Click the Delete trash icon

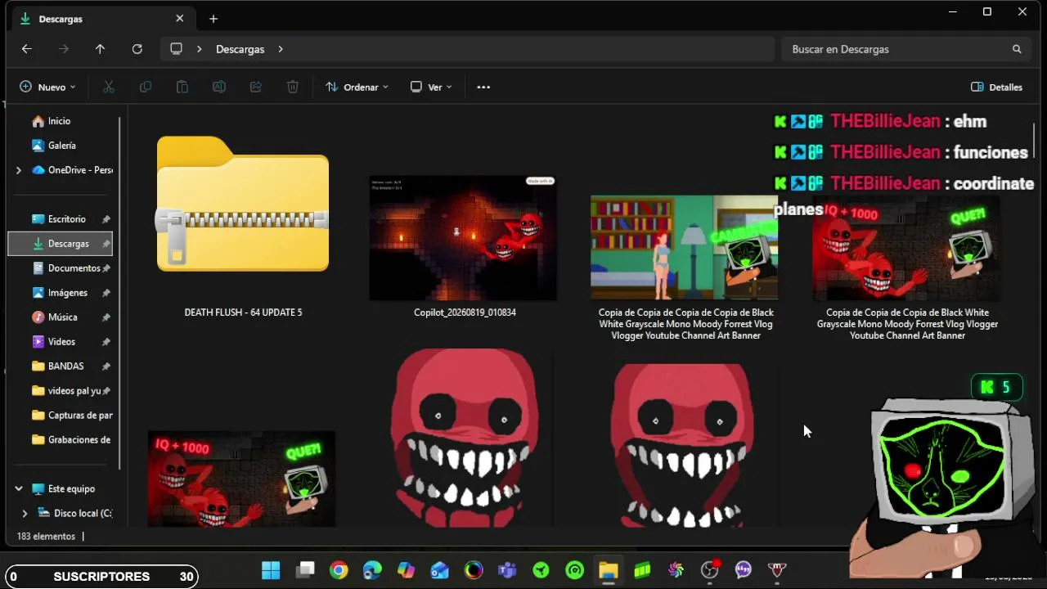(x=293, y=87)
